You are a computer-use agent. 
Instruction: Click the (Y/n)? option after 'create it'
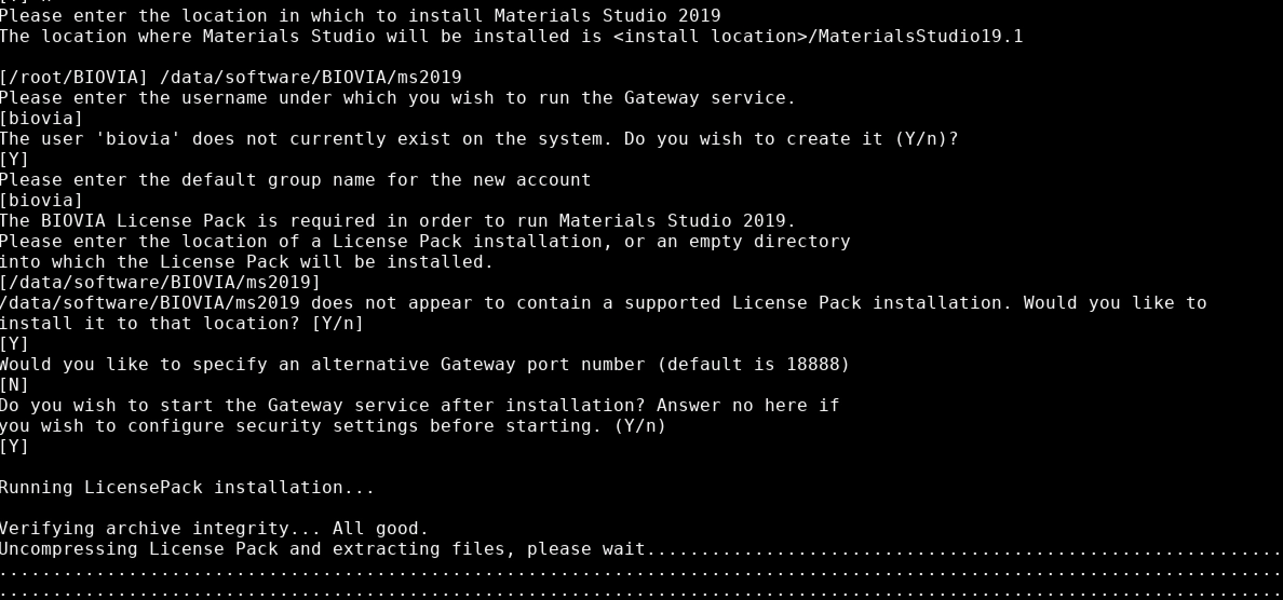(926, 139)
